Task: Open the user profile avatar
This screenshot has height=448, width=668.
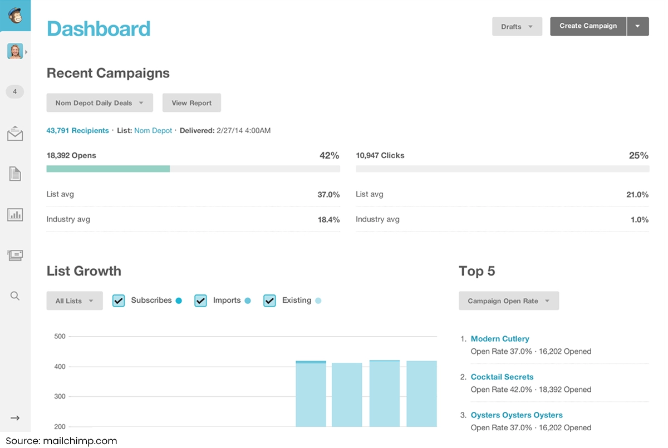Action: 15,51
